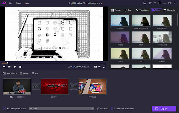Fast forward to the next frame
Image resolution: width=179 pixels, height=113 pixels.
coord(9,67)
